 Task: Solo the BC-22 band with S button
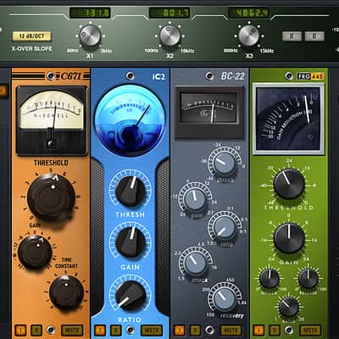pos(195,331)
